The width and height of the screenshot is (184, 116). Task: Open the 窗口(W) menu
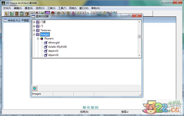84,8
